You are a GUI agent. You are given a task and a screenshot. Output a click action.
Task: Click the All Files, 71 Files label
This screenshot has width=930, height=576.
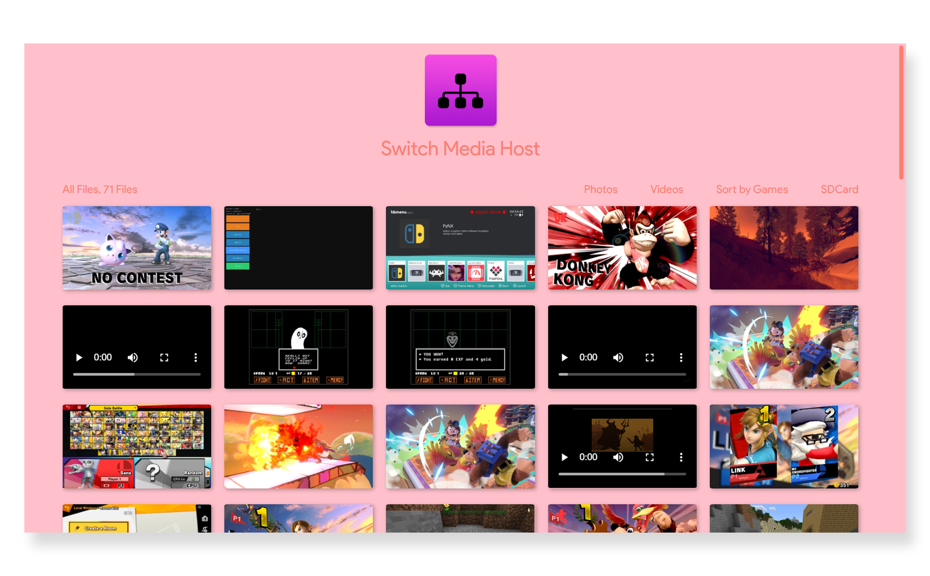point(100,189)
